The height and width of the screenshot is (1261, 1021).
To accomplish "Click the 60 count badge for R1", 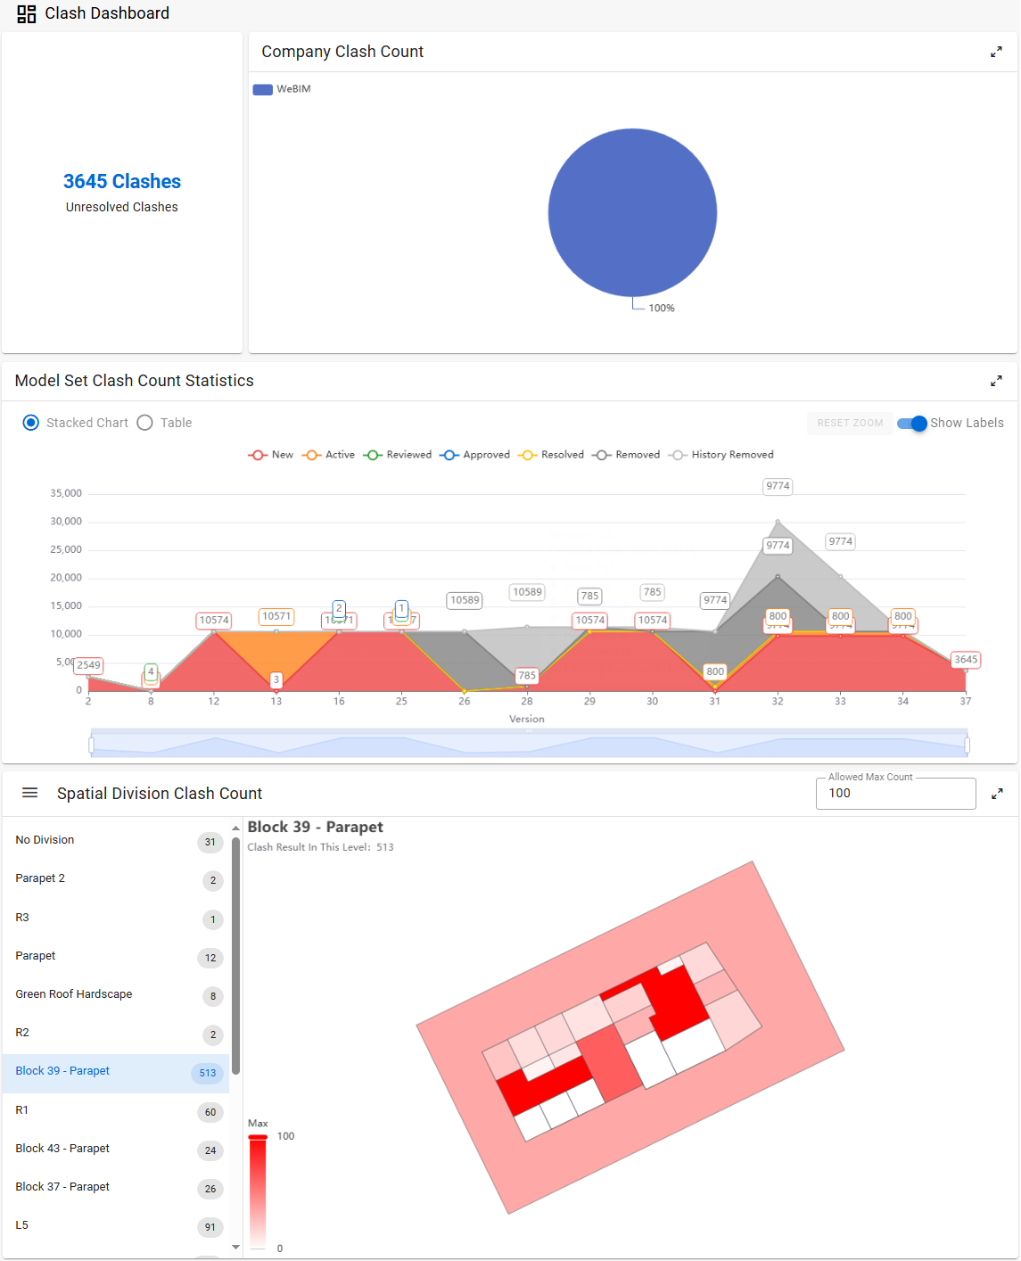I will [x=210, y=1112].
